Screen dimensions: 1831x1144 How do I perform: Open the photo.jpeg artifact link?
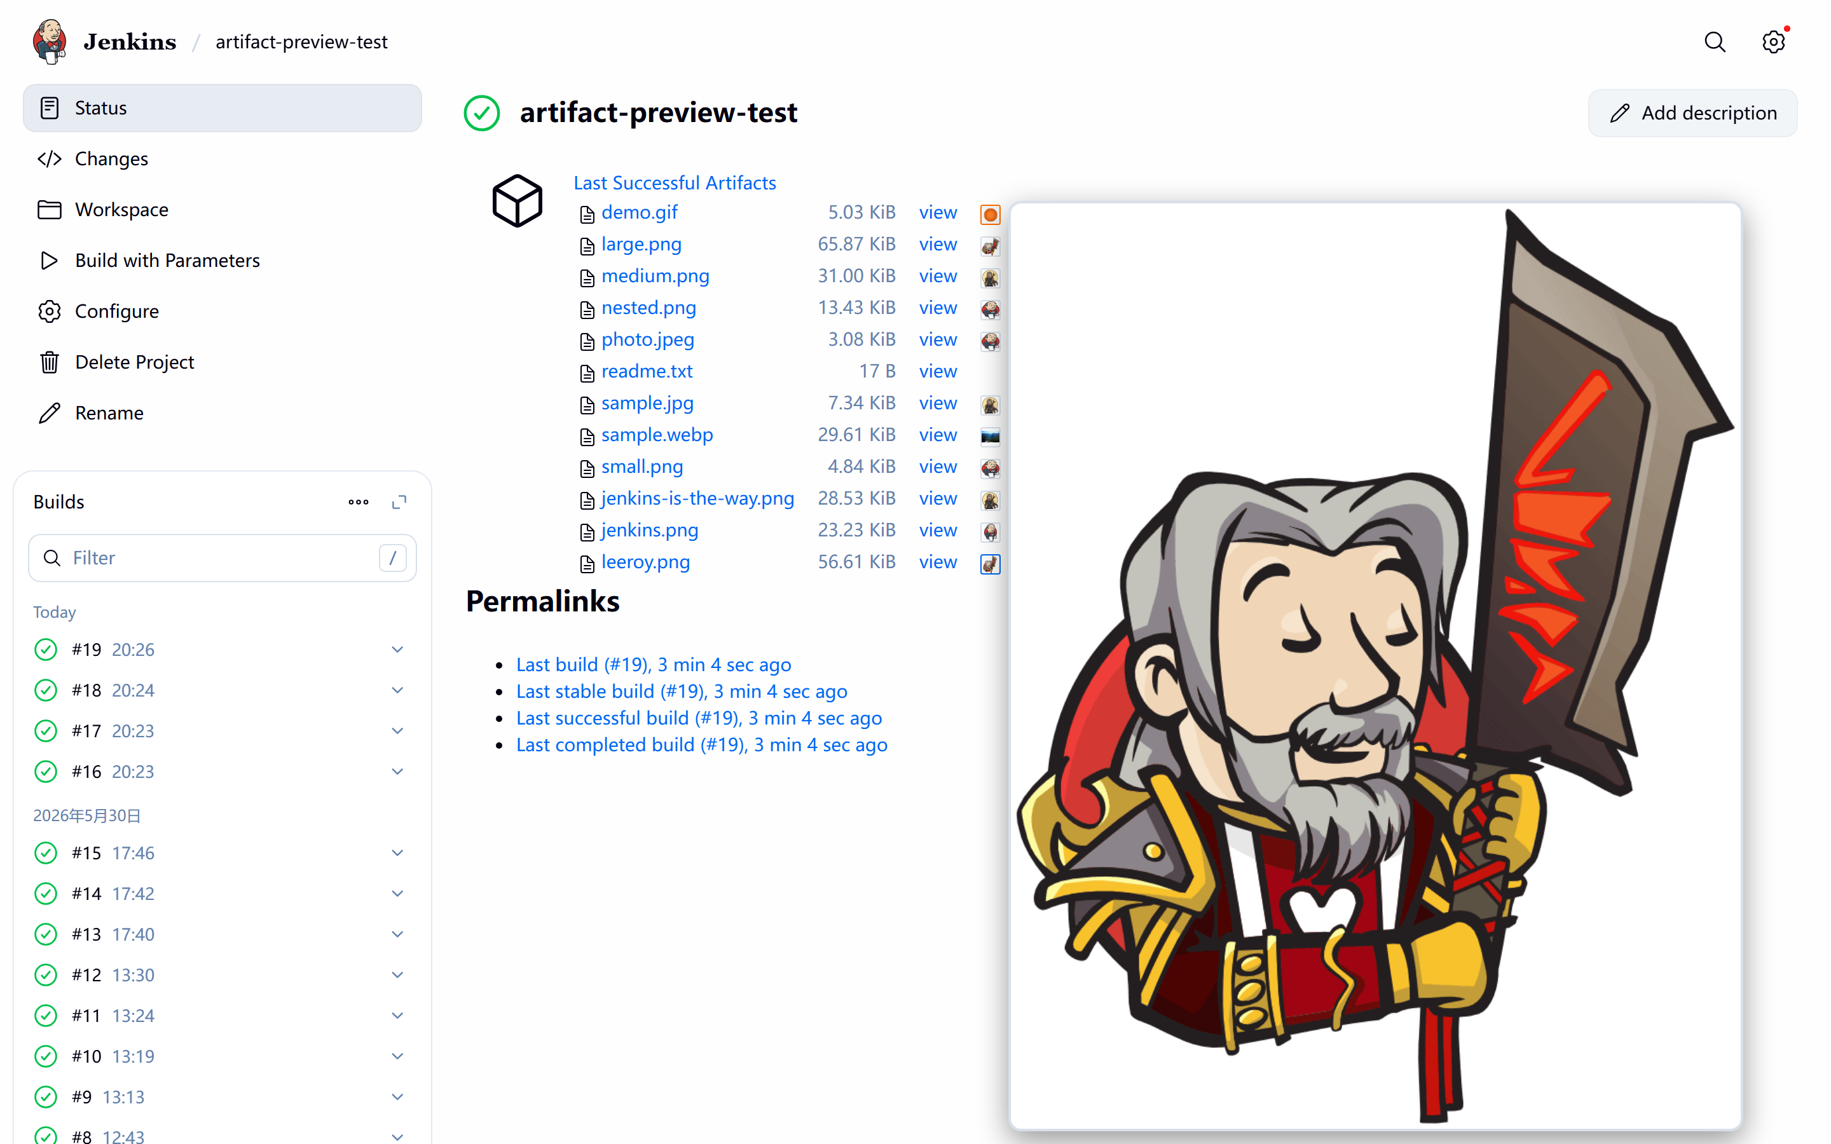[x=648, y=340]
